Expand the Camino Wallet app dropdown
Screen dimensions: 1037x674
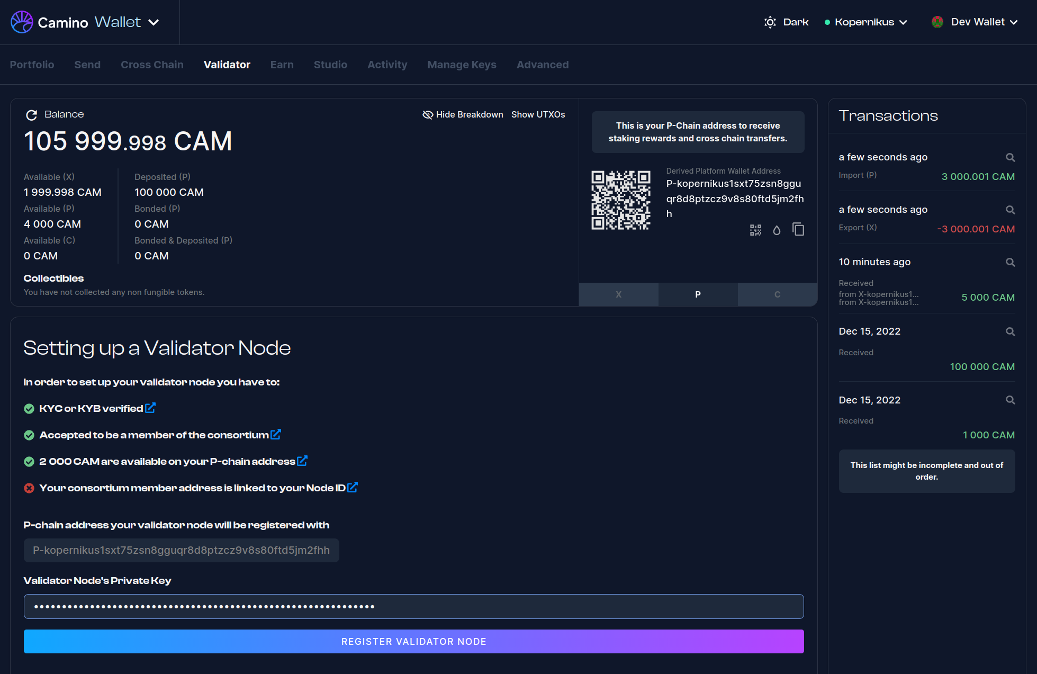[x=154, y=22]
